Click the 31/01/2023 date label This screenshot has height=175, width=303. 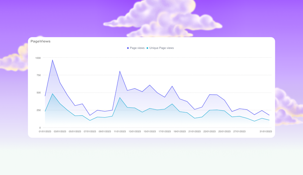[x=266, y=131]
